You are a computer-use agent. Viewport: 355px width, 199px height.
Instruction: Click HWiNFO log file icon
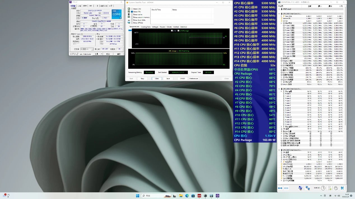tap(330, 188)
